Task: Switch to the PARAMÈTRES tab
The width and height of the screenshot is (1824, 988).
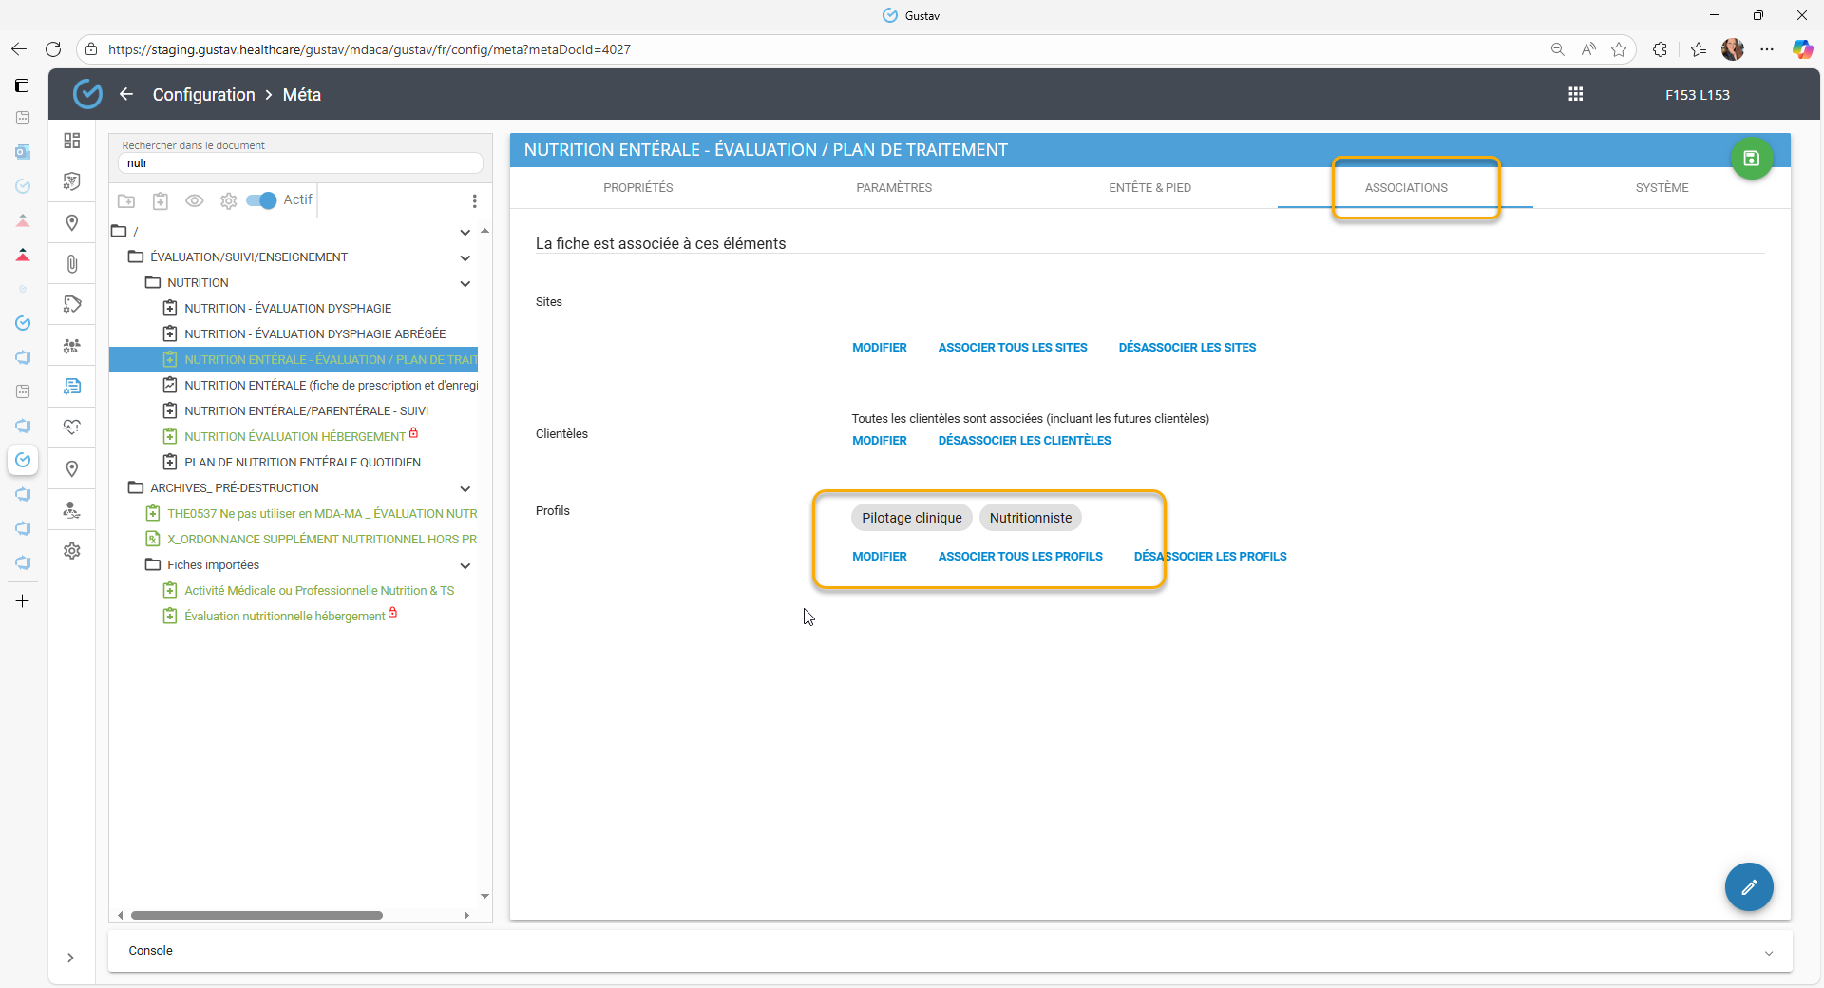Action: (893, 188)
